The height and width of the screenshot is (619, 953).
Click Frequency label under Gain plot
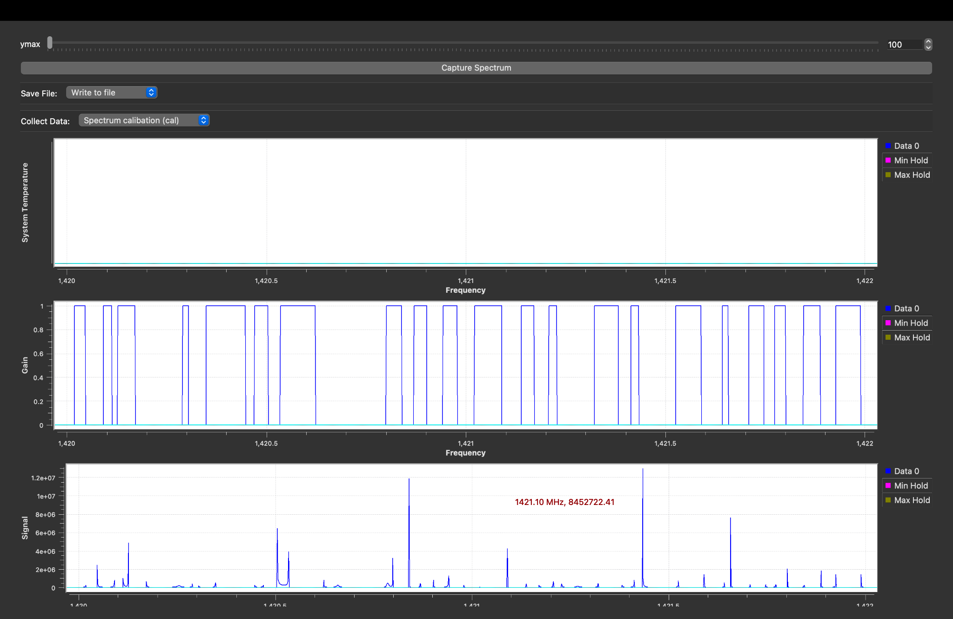click(465, 453)
